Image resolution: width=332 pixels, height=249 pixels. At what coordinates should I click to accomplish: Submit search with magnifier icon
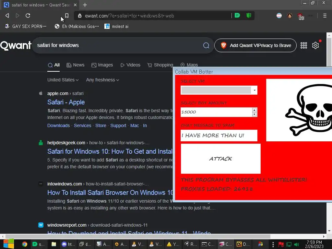pyautogui.click(x=206, y=45)
